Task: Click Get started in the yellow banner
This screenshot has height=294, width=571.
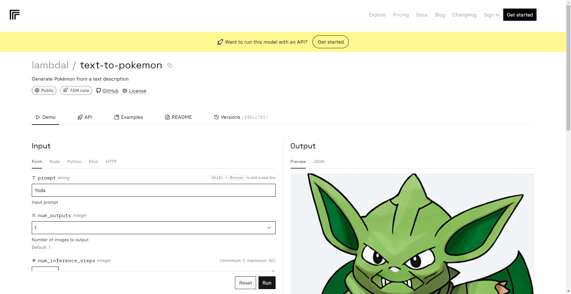Action: pyautogui.click(x=331, y=42)
